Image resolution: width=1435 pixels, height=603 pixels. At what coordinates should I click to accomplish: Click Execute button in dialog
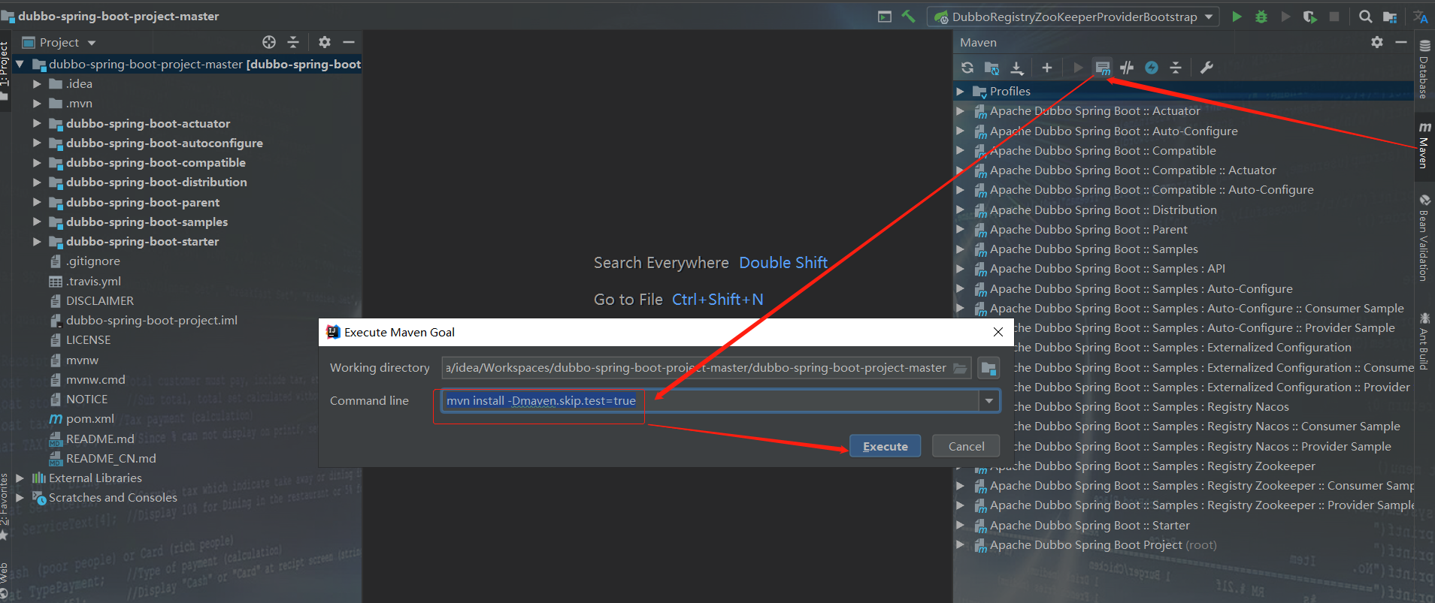[885, 446]
